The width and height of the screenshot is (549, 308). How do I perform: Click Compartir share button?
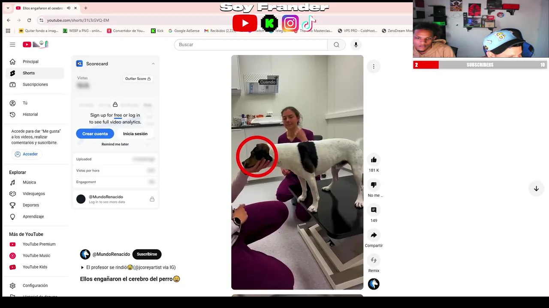tap(374, 235)
